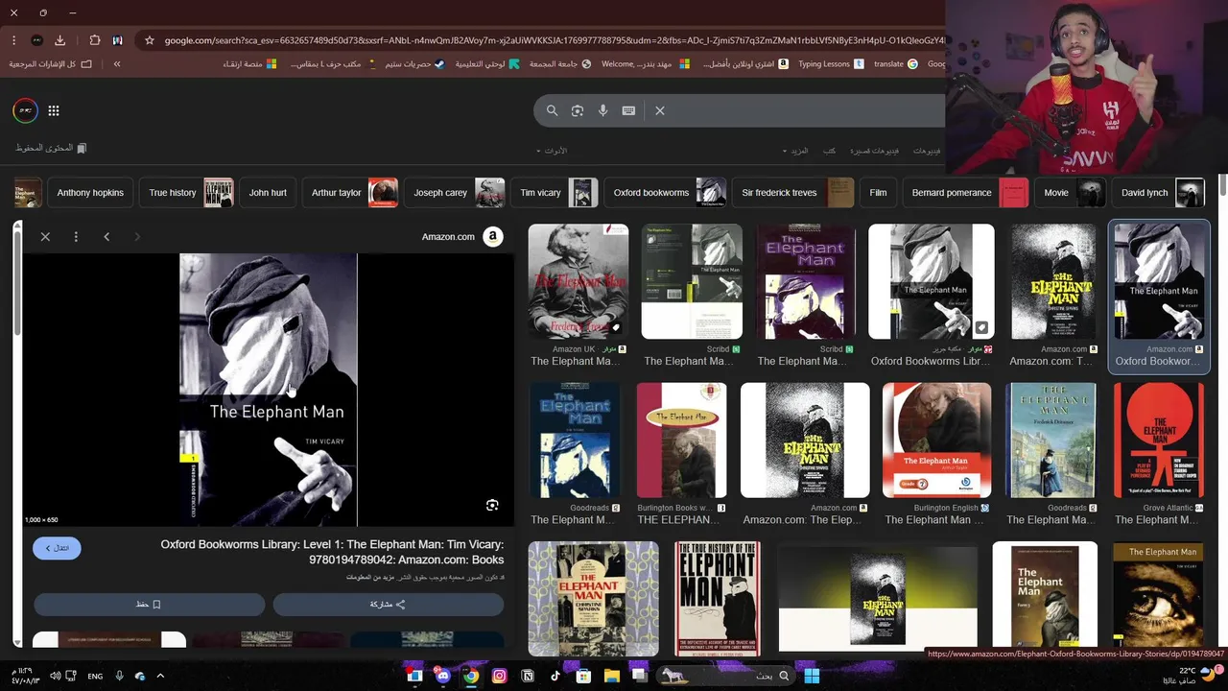Start voice search with microphone icon
The height and width of the screenshot is (691, 1228).
[x=602, y=110]
